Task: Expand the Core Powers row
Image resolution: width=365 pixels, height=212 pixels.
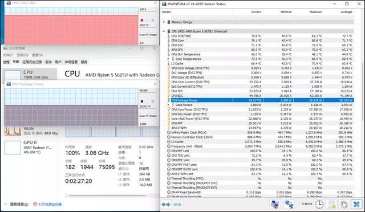Action: tap(168, 105)
